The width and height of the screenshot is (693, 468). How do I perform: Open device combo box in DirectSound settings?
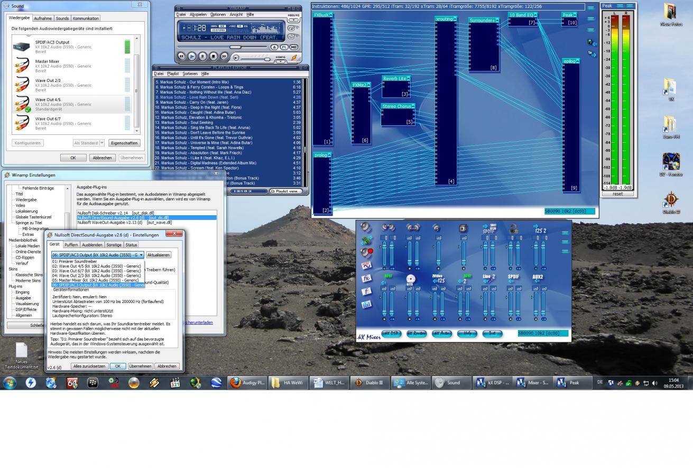(98, 255)
